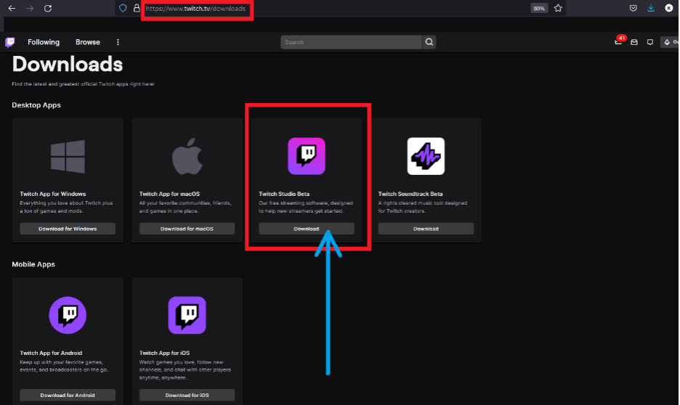This screenshot has height=405, width=680.
Task: Click Download for Windows button
Action: (68, 229)
